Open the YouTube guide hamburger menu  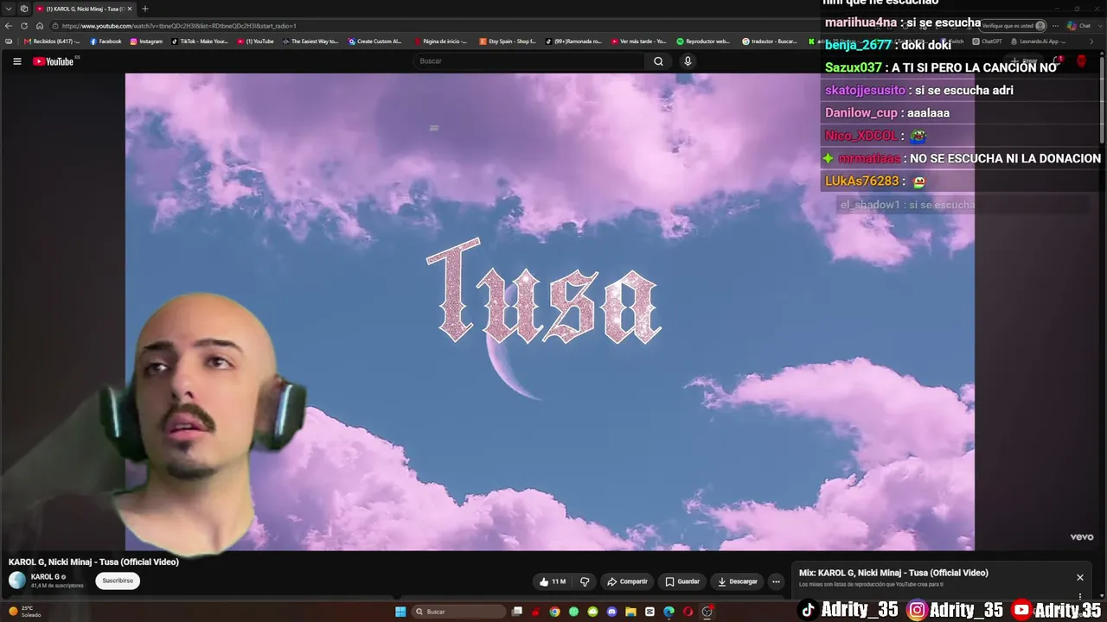16,61
